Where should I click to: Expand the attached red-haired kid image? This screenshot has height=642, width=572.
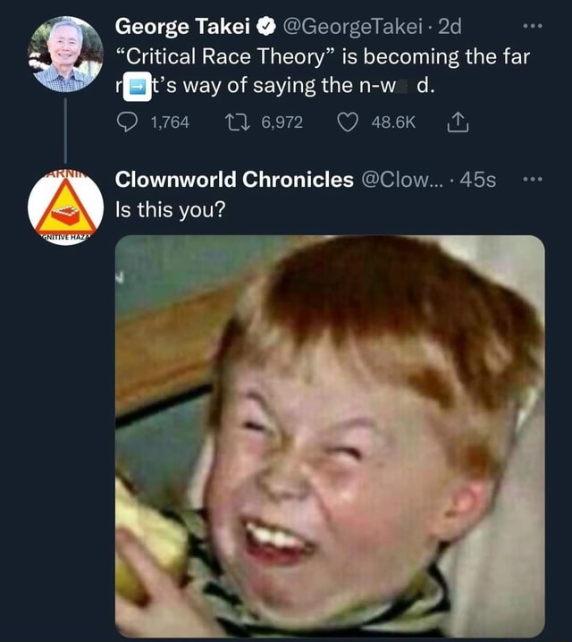(330, 436)
